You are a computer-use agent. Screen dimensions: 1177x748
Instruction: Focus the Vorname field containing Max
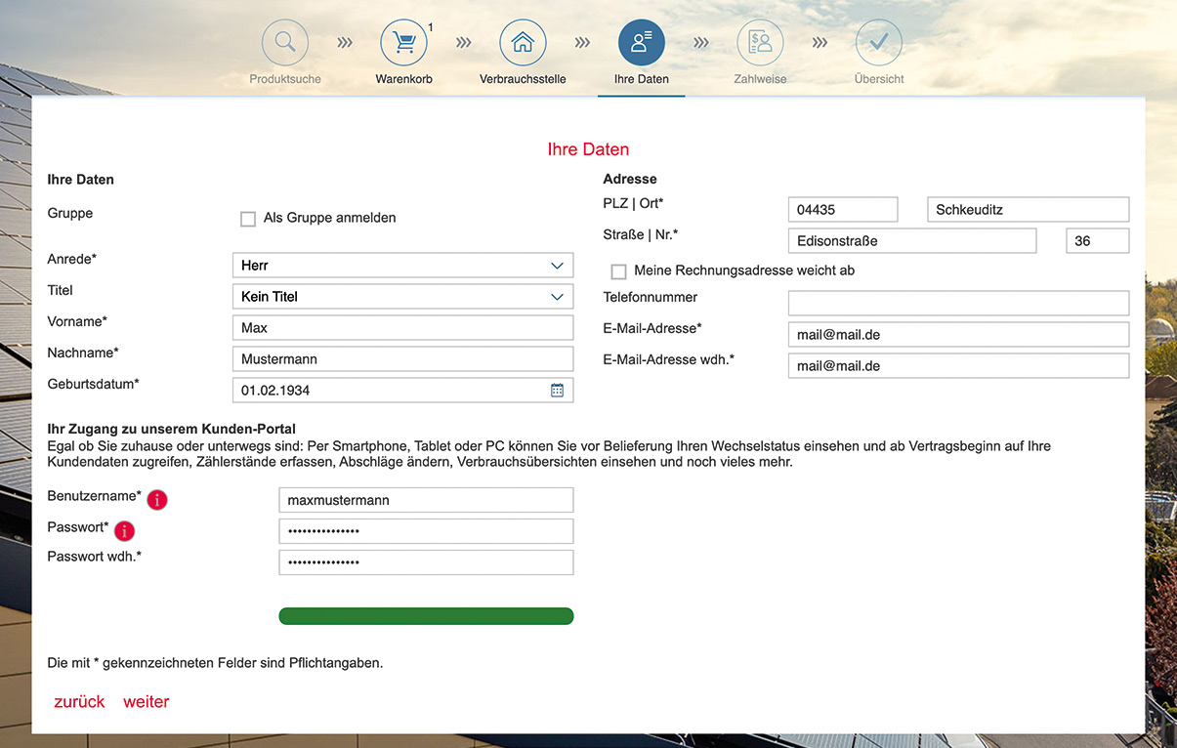(402, 328)
